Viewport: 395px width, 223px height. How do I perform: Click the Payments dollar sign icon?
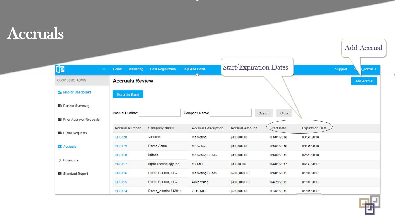[59, 160]
